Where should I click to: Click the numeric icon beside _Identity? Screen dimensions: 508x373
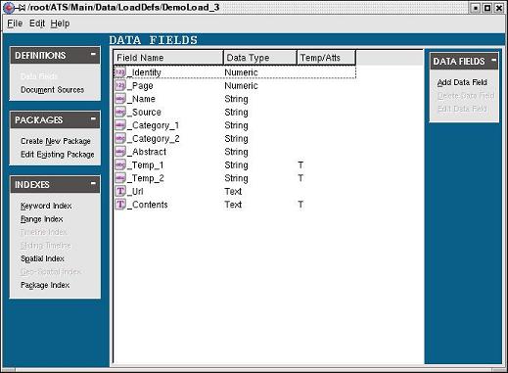click(120, 72)
